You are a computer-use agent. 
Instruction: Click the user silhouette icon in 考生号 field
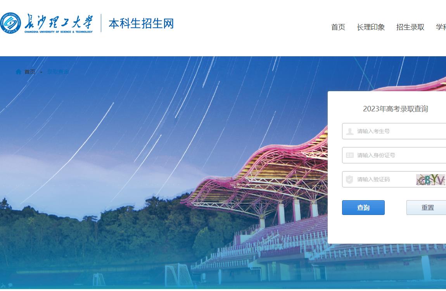[349, 131]
